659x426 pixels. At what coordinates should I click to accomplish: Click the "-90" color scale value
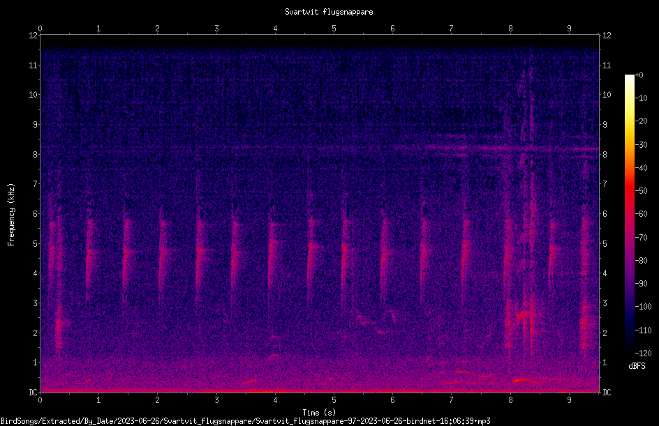[x=641, y=284]
